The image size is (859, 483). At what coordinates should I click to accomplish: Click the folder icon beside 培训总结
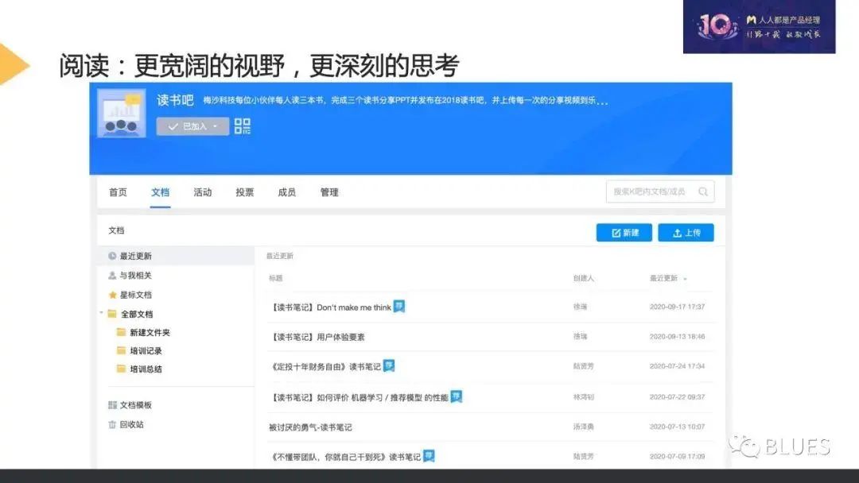121,369
